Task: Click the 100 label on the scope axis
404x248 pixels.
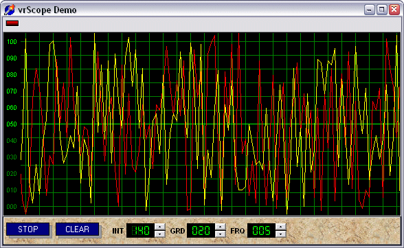Action: pyautogui.click(x=12, y=41)
